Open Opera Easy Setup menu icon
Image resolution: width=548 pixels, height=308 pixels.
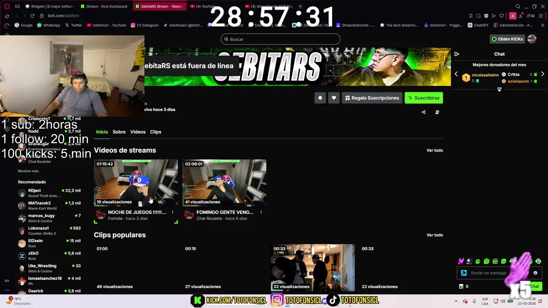[x=541, y=16]
